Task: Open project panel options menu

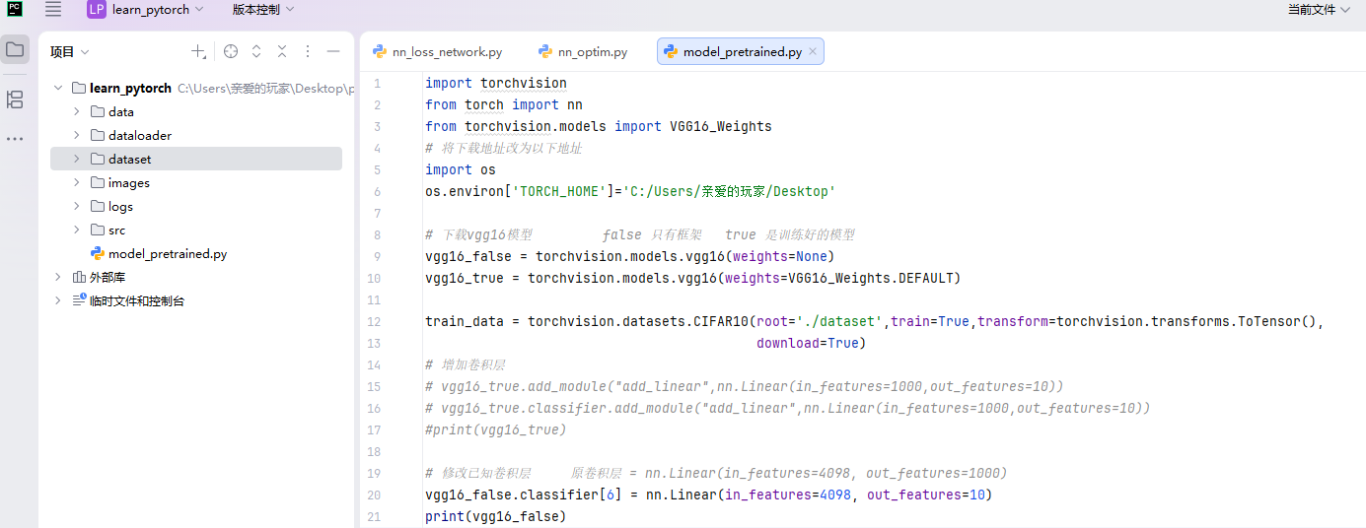Action: (308, 51)
